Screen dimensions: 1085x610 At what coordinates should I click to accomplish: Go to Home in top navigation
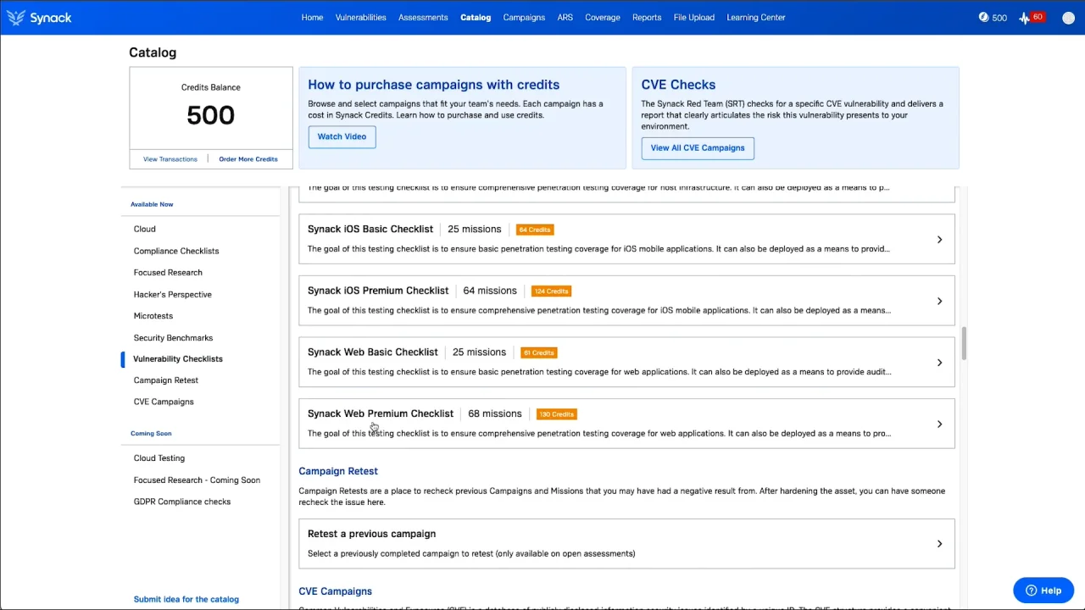(x=312, y=17)
